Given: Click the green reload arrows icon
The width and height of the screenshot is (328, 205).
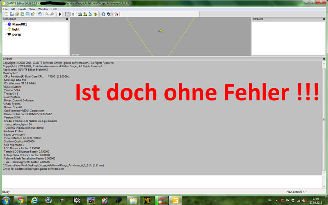Looking at the screenshot, I should tap(22, 14).
